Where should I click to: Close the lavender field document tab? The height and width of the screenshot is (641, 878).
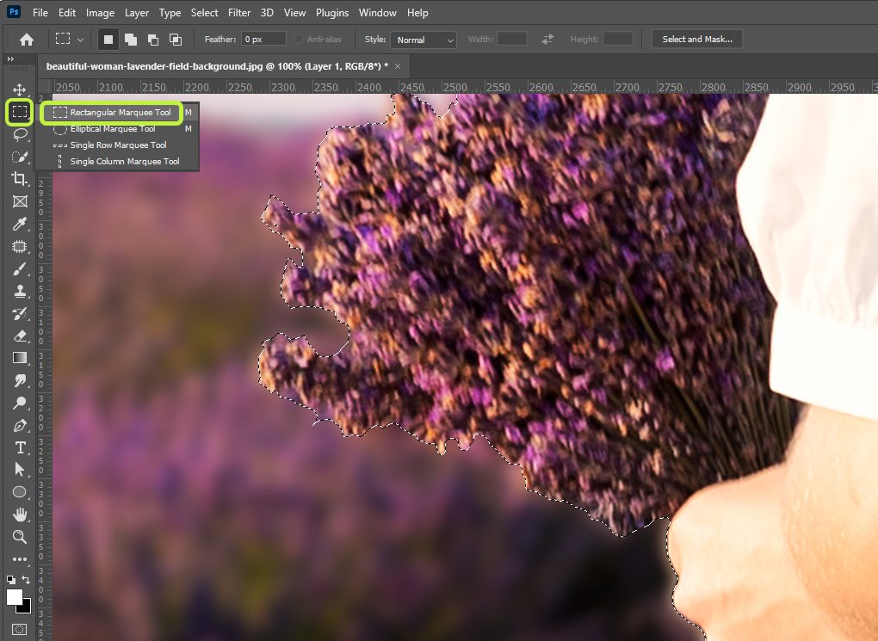(398, 66)
